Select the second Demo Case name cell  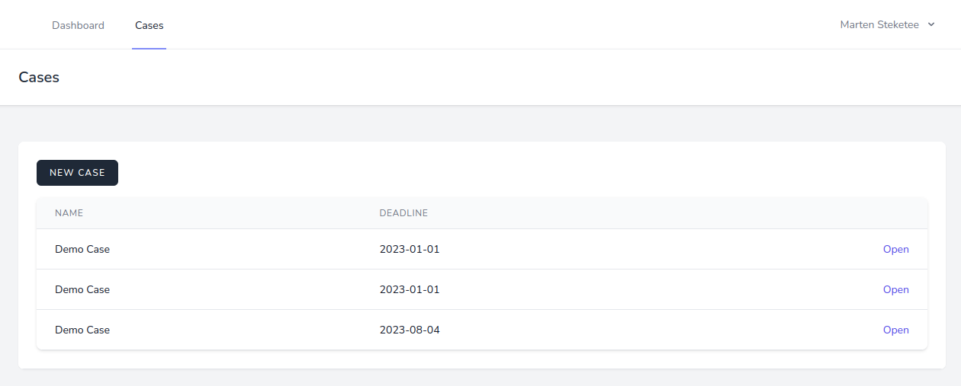pyautogui.click(x=82, y=289)
